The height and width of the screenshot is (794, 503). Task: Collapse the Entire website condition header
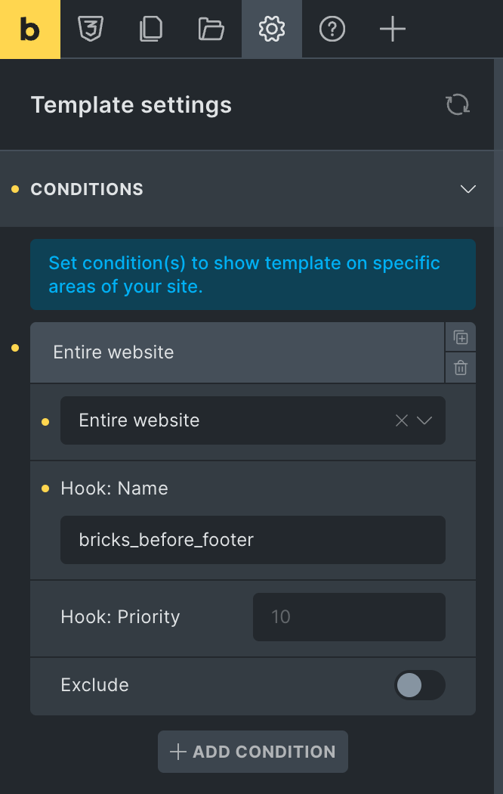coord(237,352)
